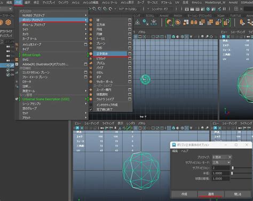Click the lightbulb icon in top viewport toolbar

pos(191,37)
